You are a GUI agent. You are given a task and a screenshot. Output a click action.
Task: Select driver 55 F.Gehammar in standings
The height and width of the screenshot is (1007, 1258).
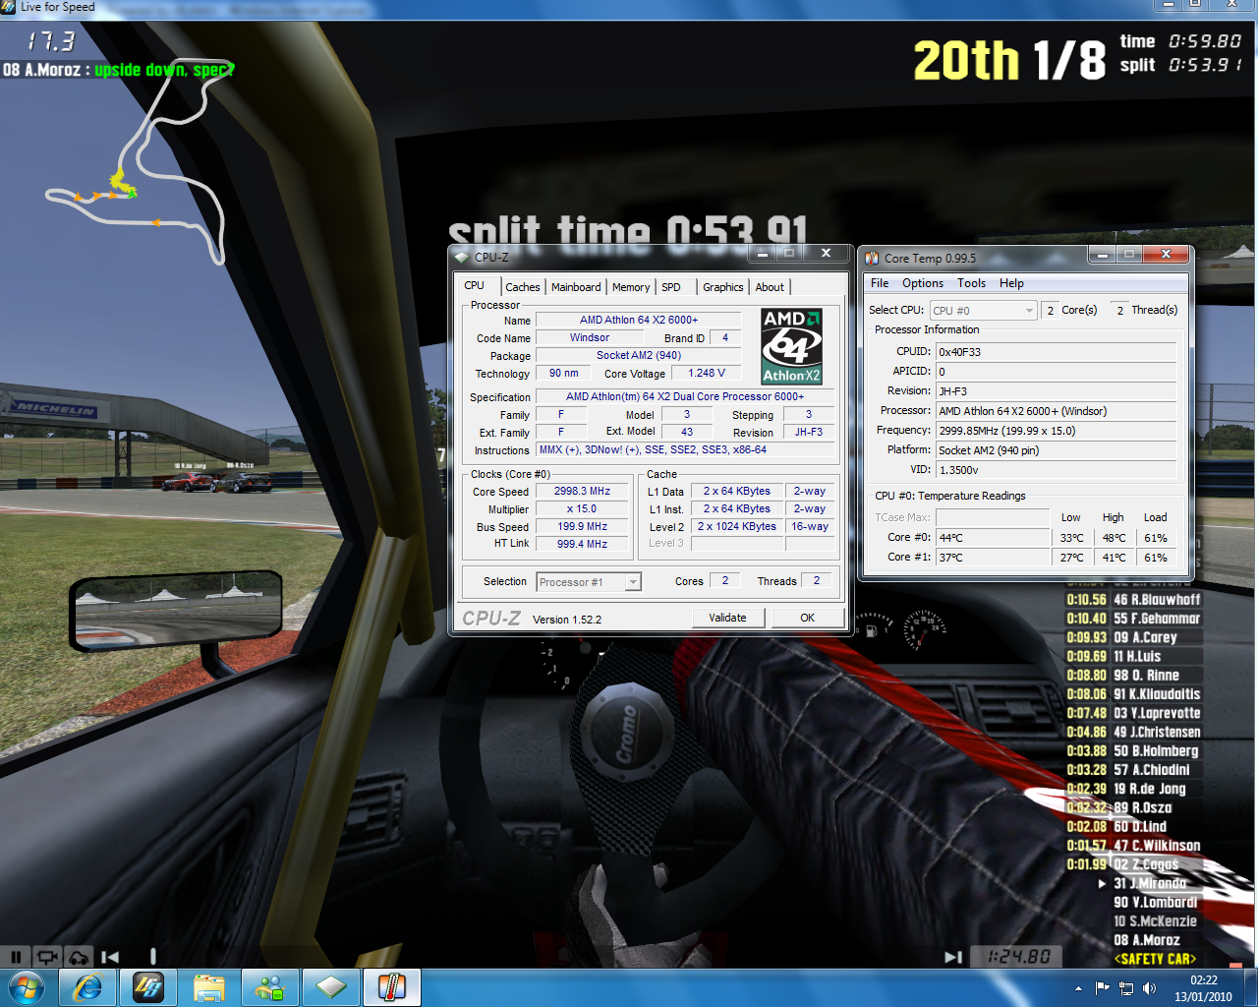coord(1157,619)
